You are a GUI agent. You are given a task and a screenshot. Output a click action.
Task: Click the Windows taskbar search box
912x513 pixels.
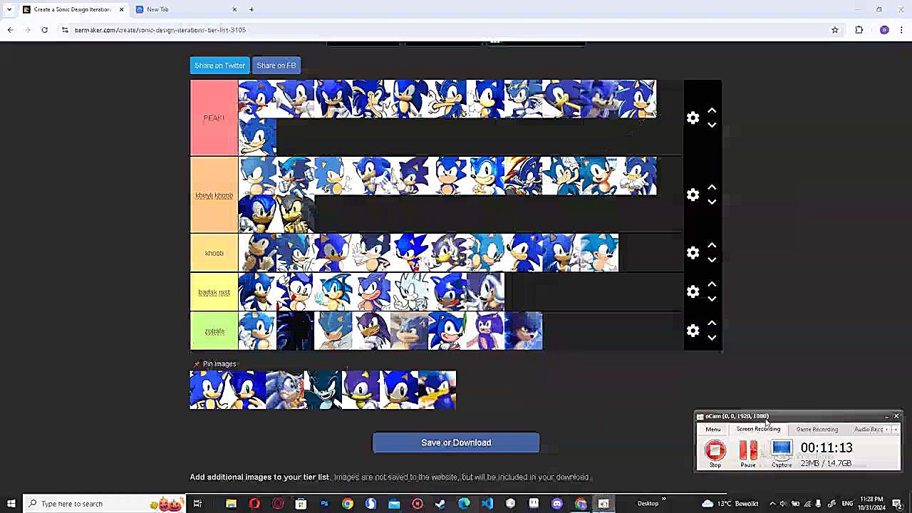click(x=104, y=504)
